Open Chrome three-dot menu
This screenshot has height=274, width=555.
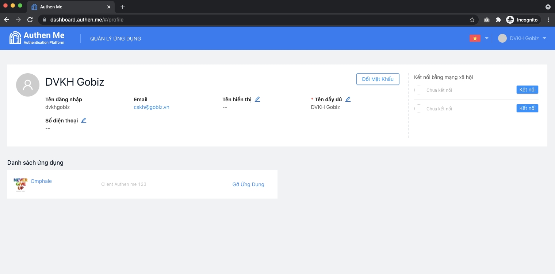coord(548,20)
